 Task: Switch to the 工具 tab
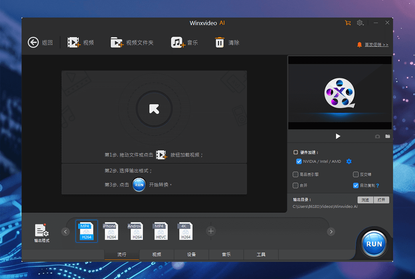click(261, 254)
